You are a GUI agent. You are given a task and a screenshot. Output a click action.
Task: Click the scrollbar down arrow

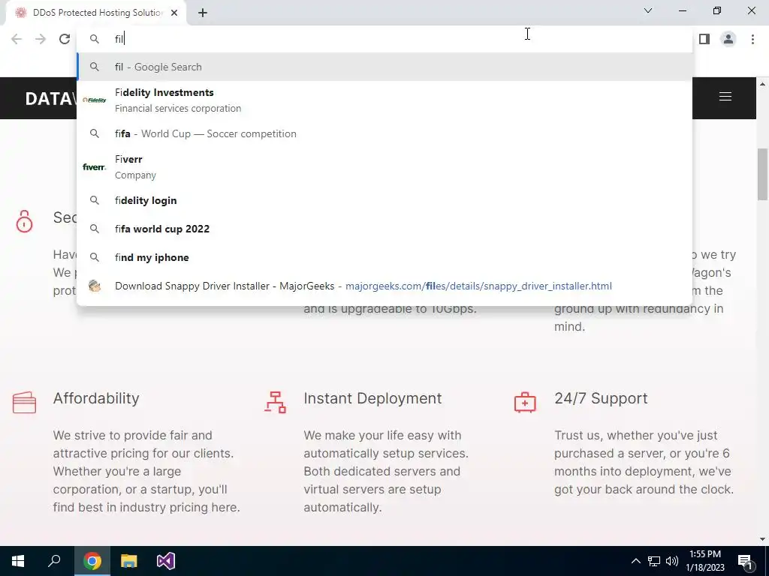762,539
